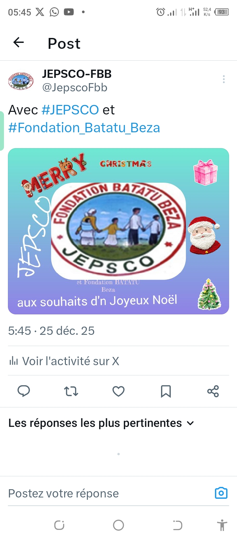Viewport: 237px width, 541px height.
Task: Bookmark the post with the bookmark icon
Action: coord(166,391)
